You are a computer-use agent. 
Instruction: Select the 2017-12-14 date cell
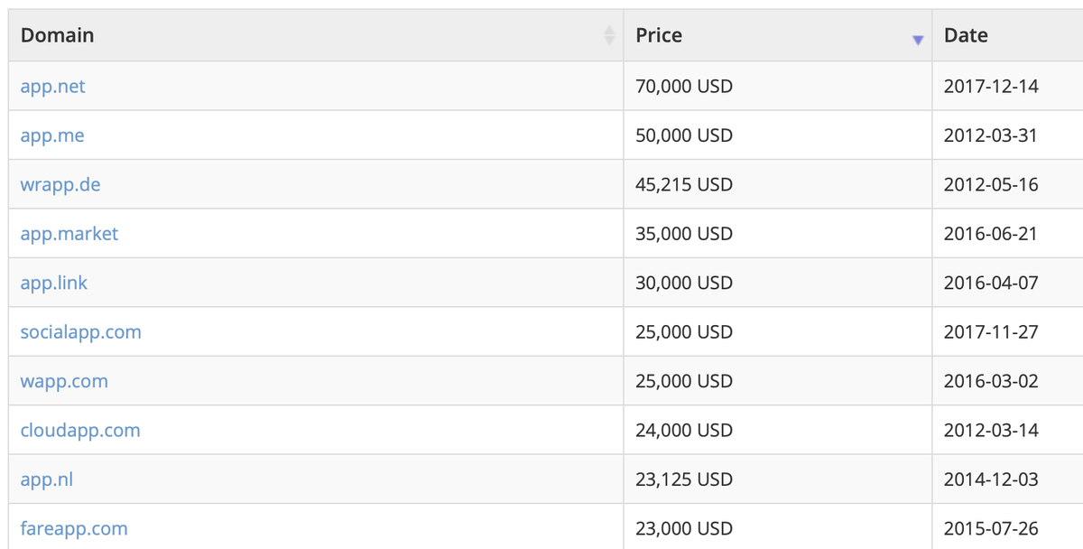point(1007,87)
